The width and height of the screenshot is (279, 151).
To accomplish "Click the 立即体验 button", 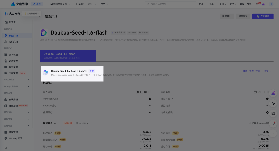I will (263, 16).
